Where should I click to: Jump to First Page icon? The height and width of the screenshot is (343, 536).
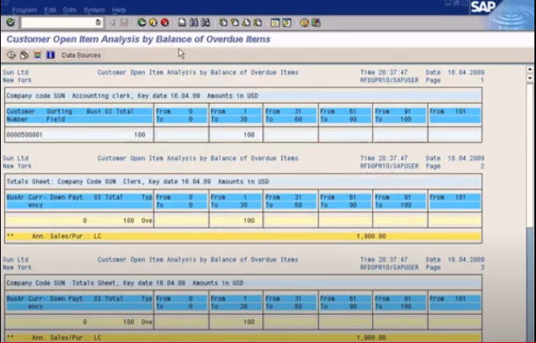[x=223, y=22]
